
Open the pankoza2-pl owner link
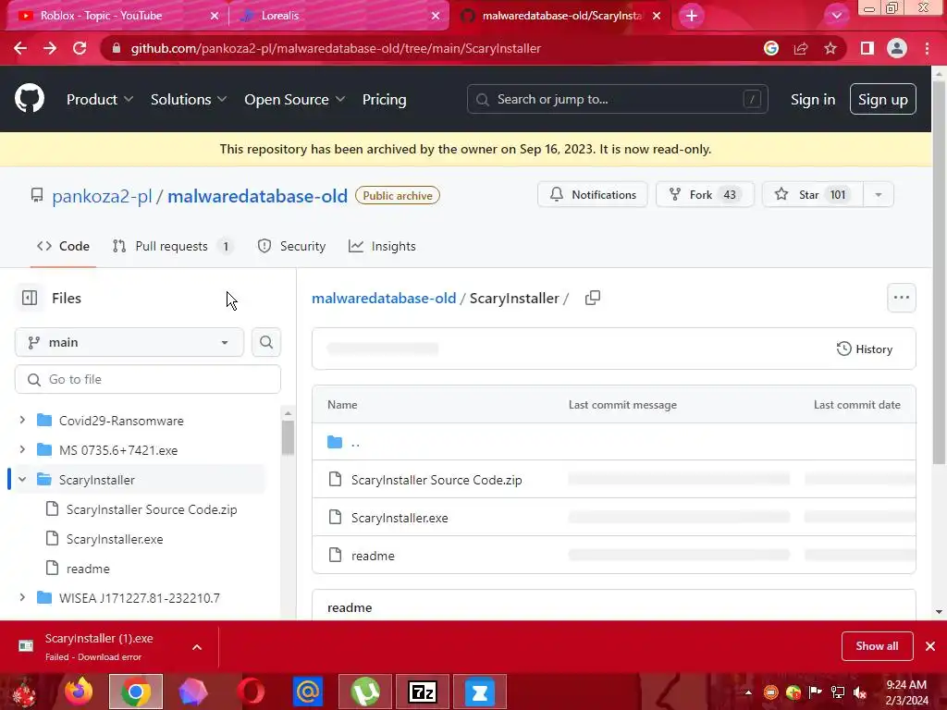102,196
